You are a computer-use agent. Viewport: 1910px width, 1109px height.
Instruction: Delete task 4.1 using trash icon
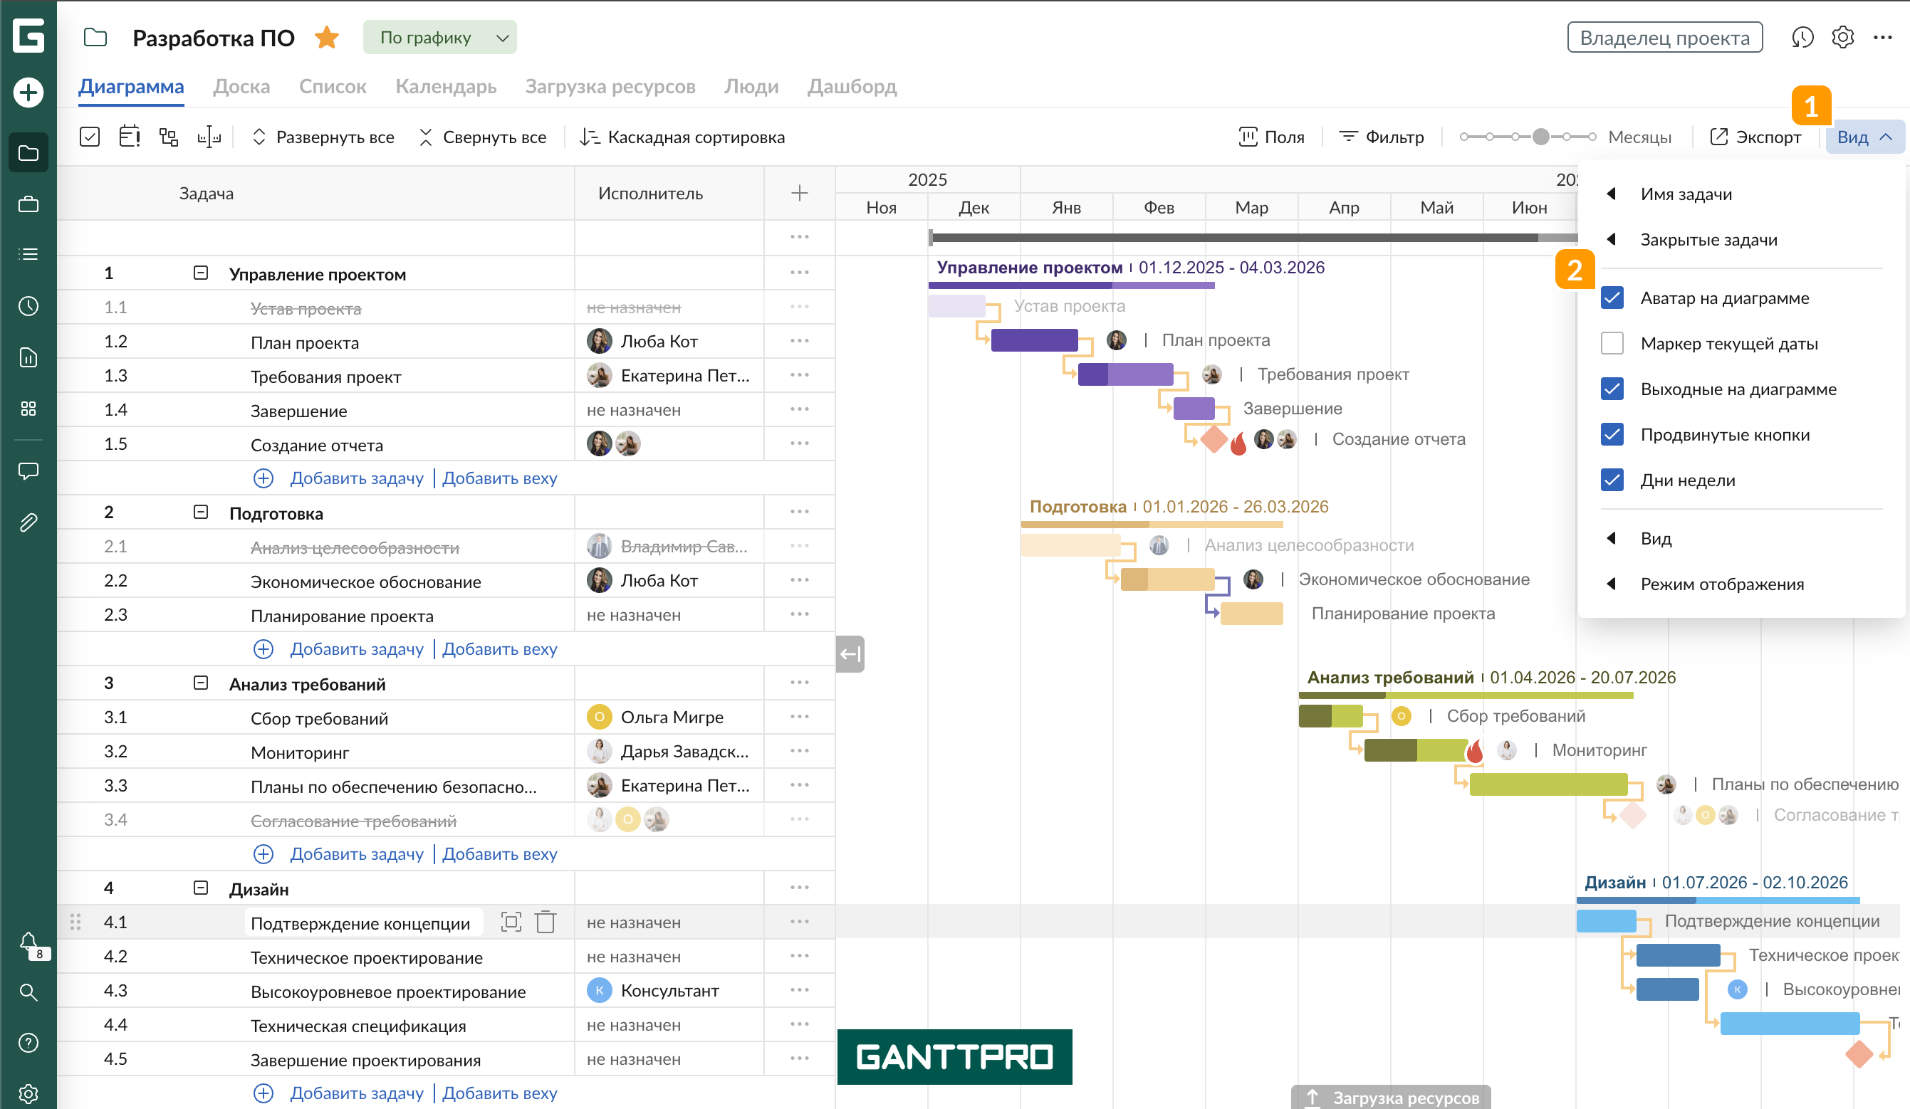pos(545,922)
